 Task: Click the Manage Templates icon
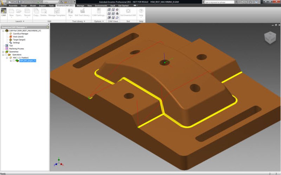click(x=57, y=12)
